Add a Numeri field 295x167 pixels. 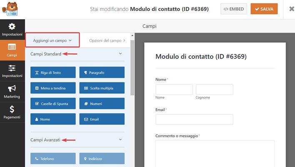click(x=102, y=104)
